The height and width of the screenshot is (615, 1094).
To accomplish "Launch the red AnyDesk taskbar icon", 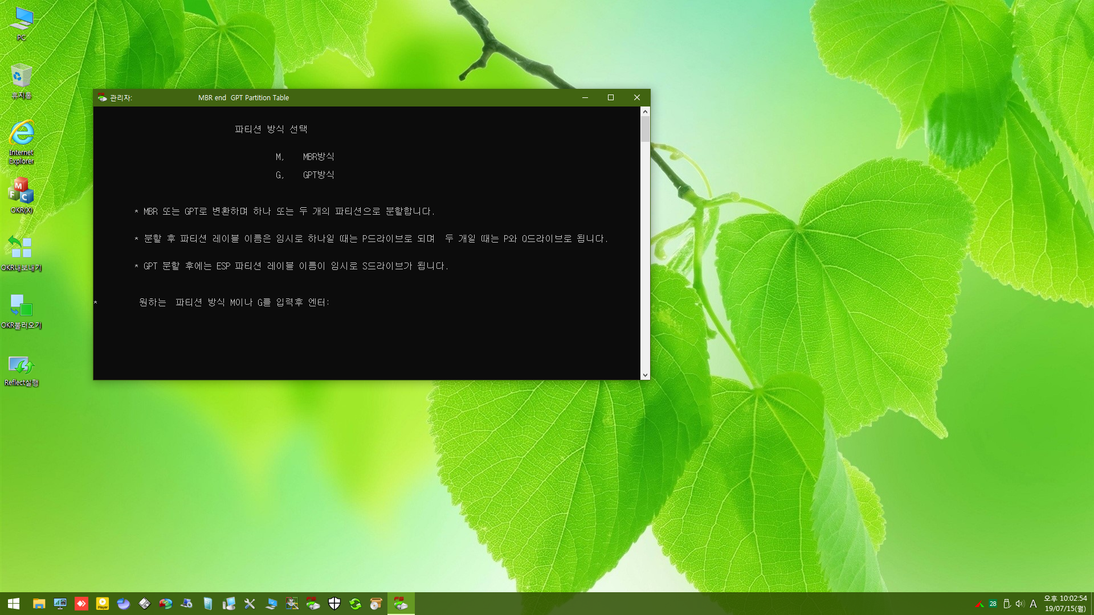I will click(x=81, y=604).
